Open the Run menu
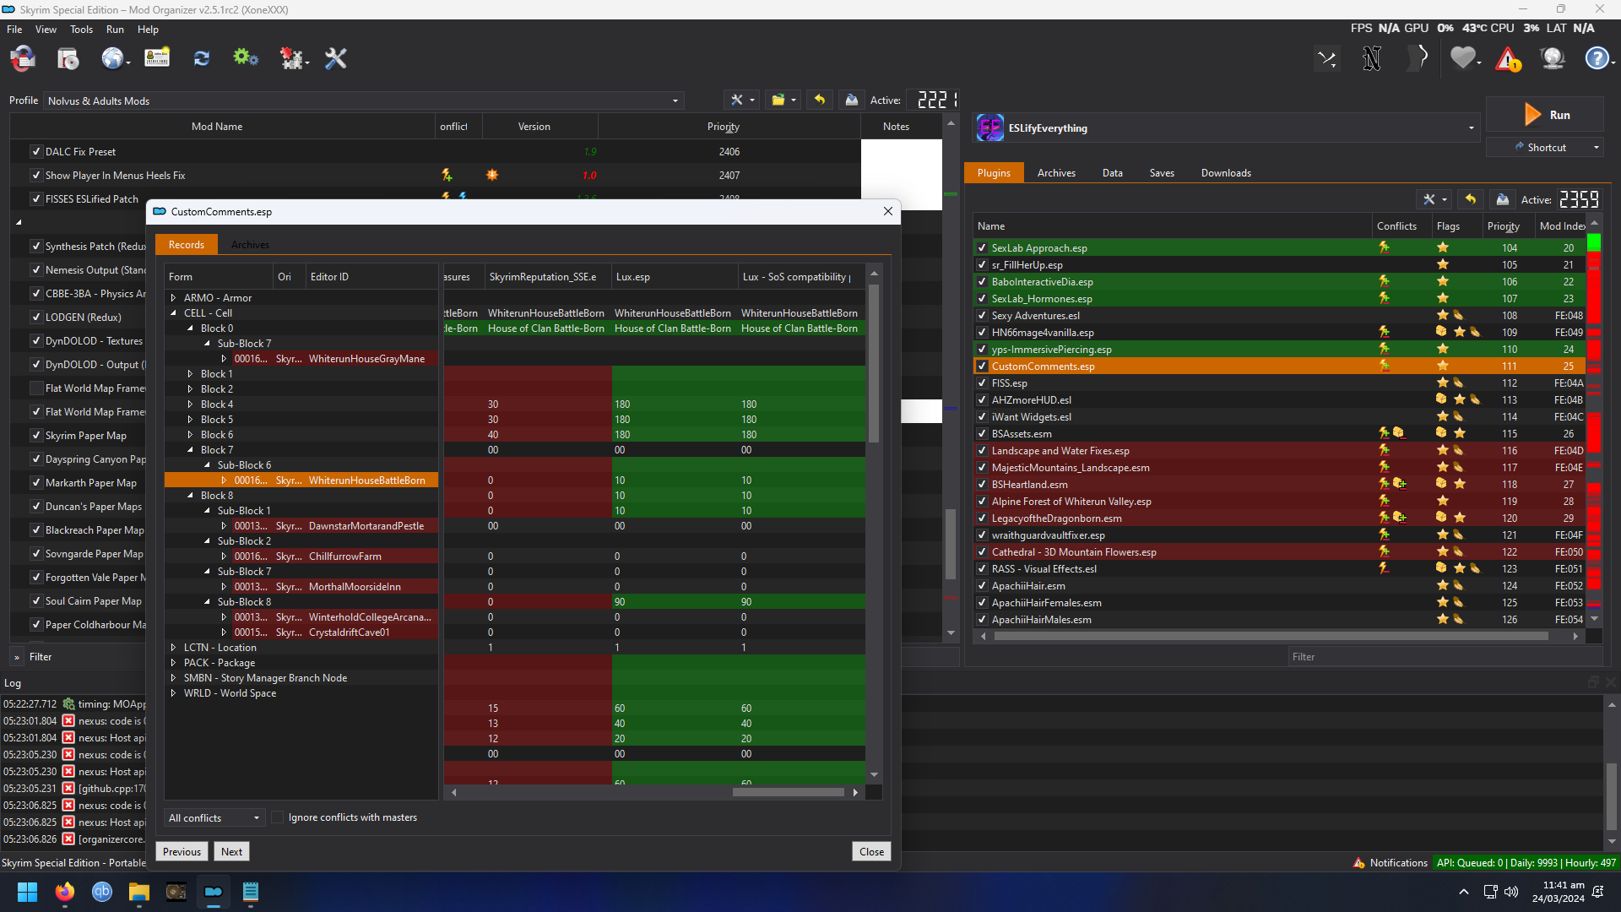The width and height of the screenshot is (1621, 912). click(115, 30)
